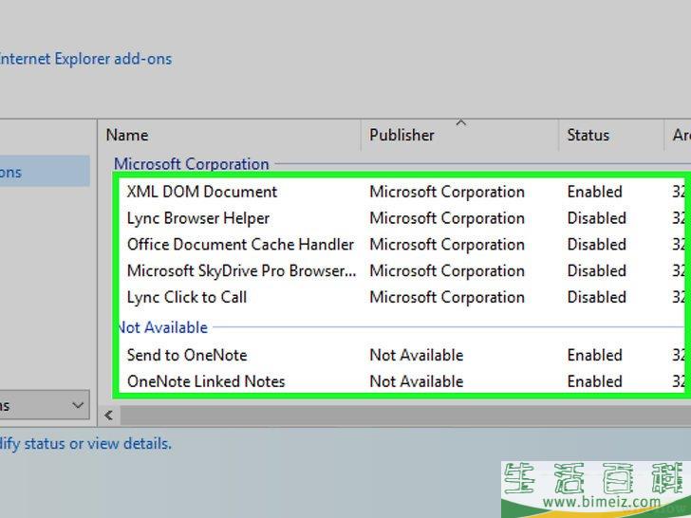Click publisher cell of XML DOM Document row
This screenshot has height=518, width=691.
(x=447, y=192)
